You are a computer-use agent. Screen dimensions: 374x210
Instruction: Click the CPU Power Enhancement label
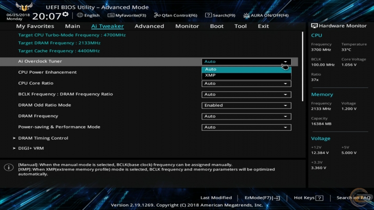(x=47, y=72)
